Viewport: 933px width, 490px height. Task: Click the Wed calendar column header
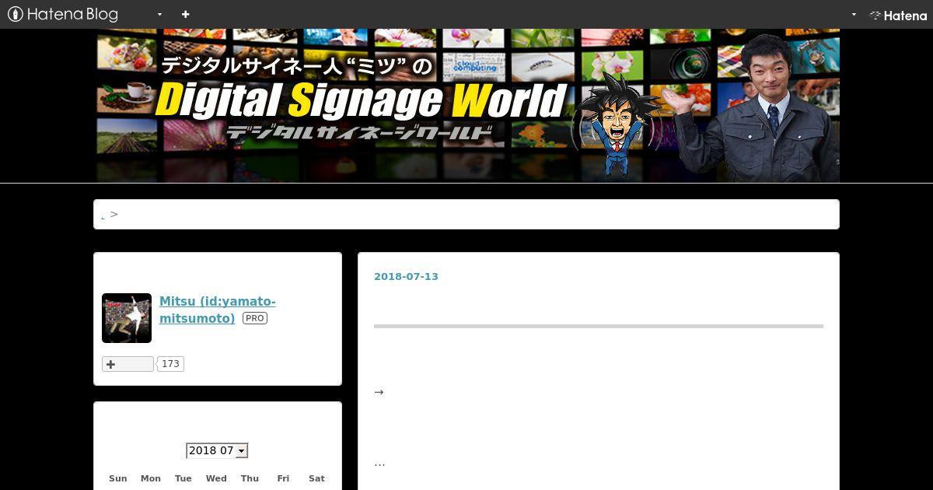(216, 478)
